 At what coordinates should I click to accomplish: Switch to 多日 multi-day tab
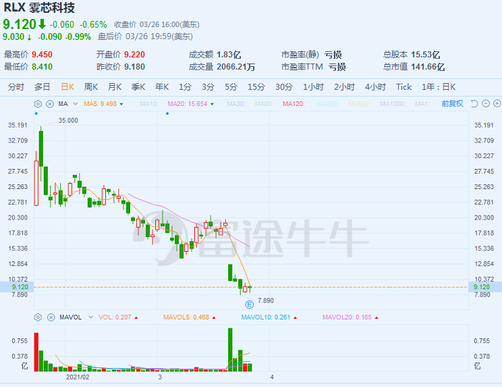click(x=43, y=87)
